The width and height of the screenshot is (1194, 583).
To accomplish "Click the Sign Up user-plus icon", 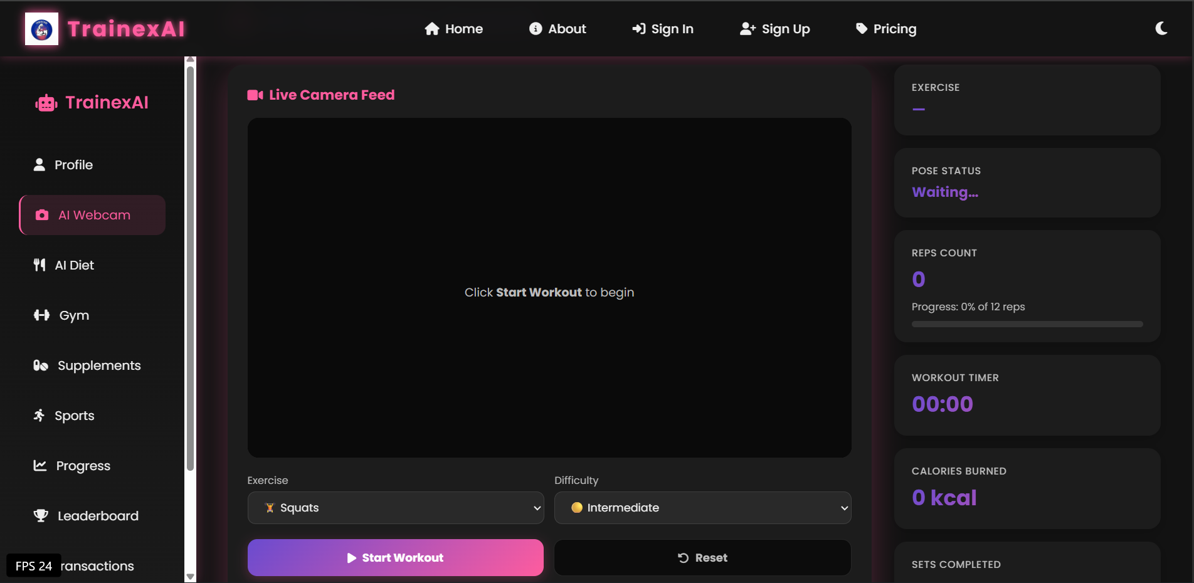I will (x=748, y=29).
